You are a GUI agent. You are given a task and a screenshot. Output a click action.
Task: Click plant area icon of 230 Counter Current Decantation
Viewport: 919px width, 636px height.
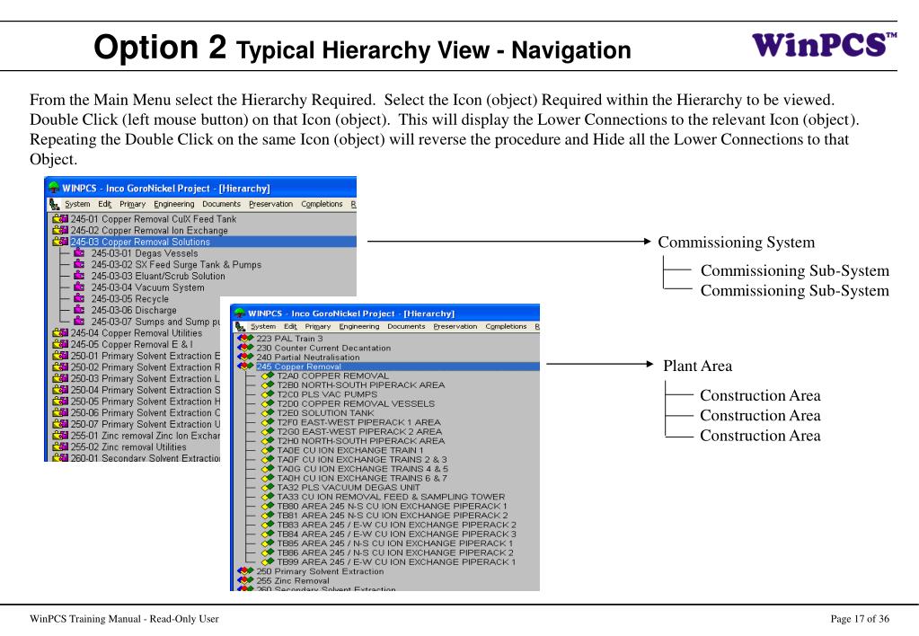(245, 348)
